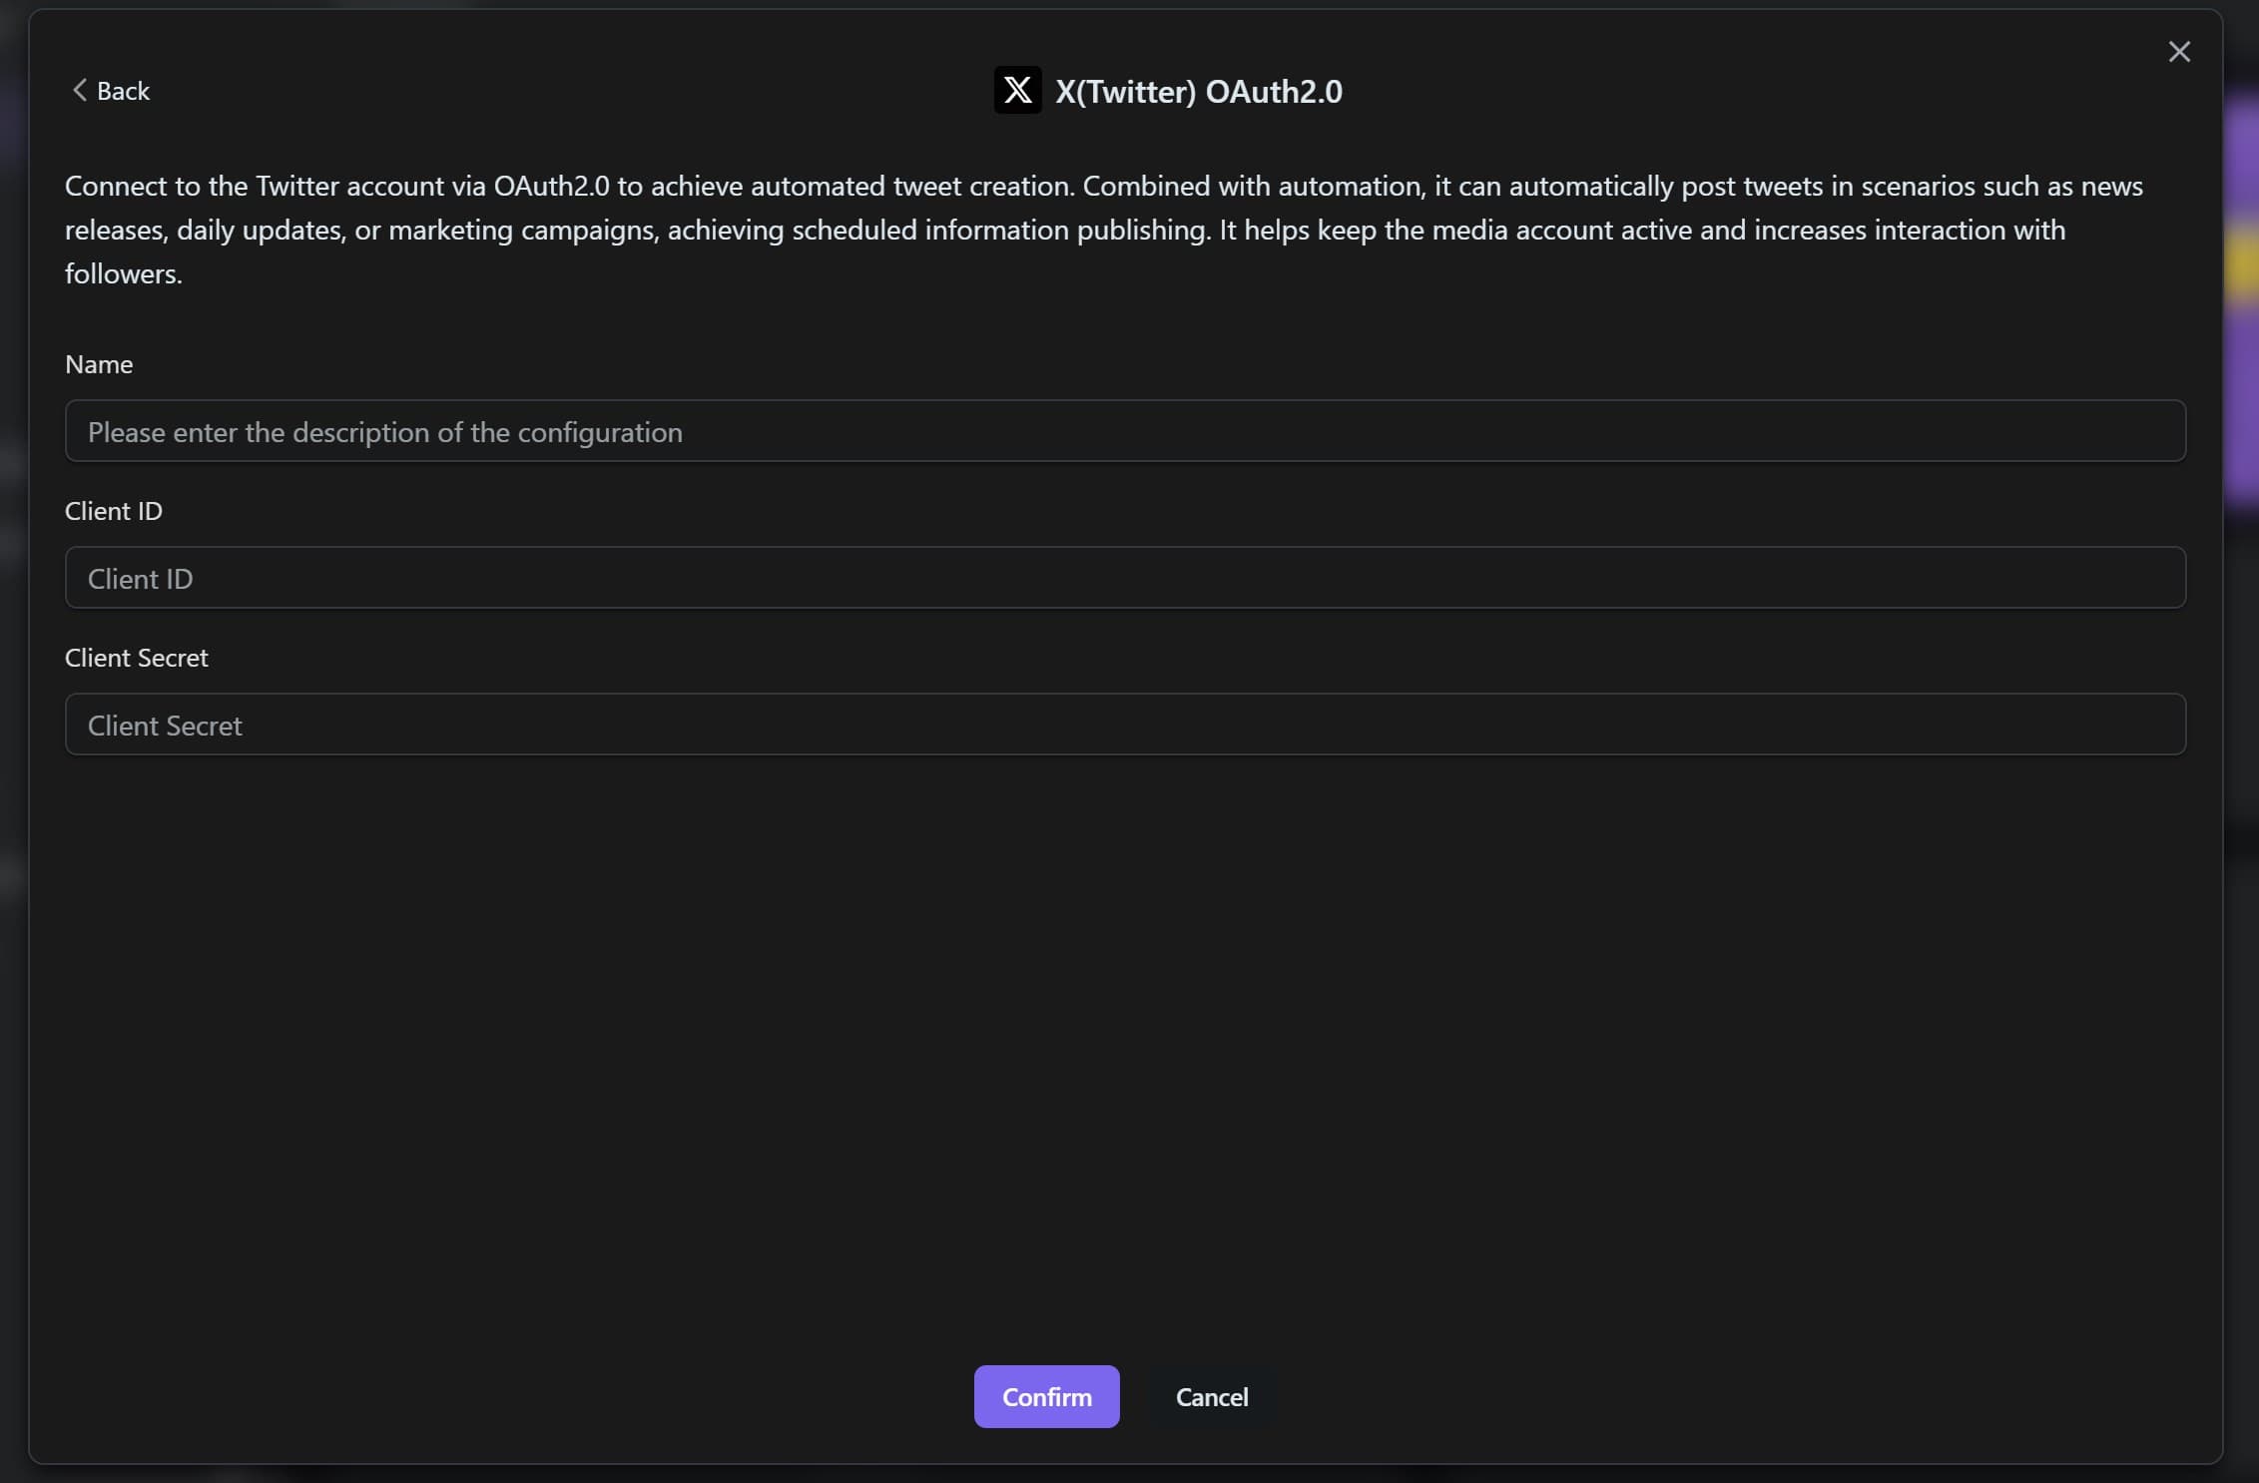2259x1483 pixels.
Task: Select the Client Secret input field
Action: (x=1125, y=725)
